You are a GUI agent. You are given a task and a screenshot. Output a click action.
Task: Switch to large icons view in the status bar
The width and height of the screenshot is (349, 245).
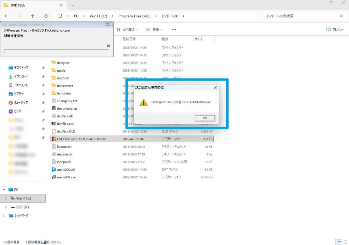click(346, 242)
